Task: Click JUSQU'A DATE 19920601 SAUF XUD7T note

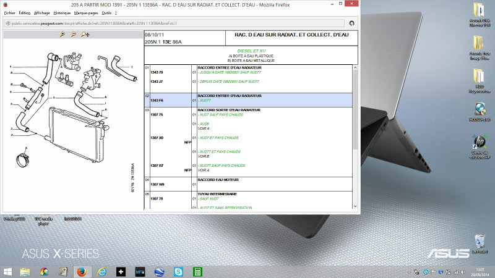Action: coord(230,72)
